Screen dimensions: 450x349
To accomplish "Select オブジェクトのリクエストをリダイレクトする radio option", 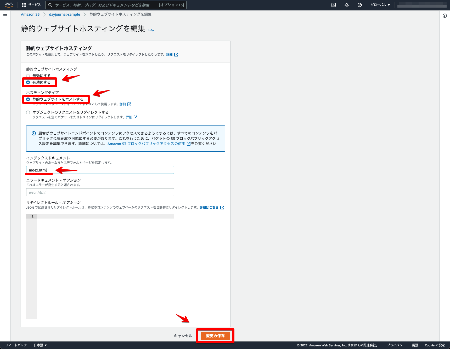I will click(x=28, y=112).
